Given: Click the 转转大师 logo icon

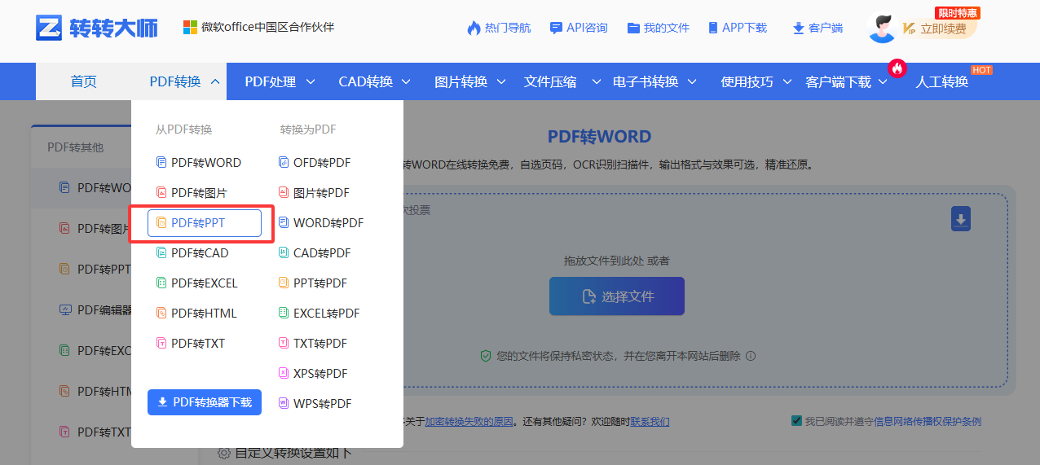Looking at the screenshot, I should pos(49,27).
